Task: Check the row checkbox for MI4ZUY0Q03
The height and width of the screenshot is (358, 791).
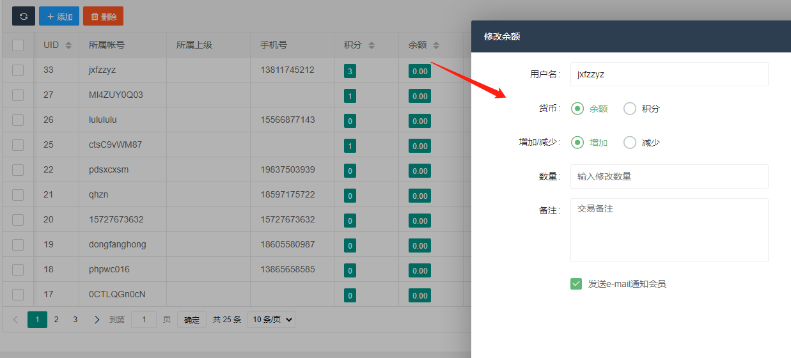Action: point(18,95)
